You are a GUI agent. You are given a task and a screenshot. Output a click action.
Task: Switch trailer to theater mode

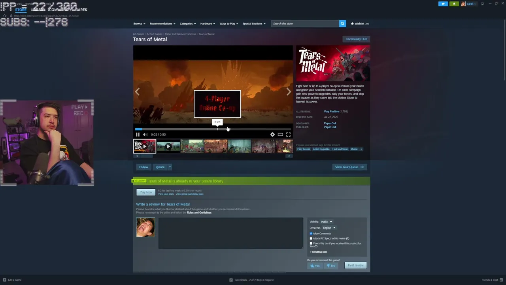(280, 135)
